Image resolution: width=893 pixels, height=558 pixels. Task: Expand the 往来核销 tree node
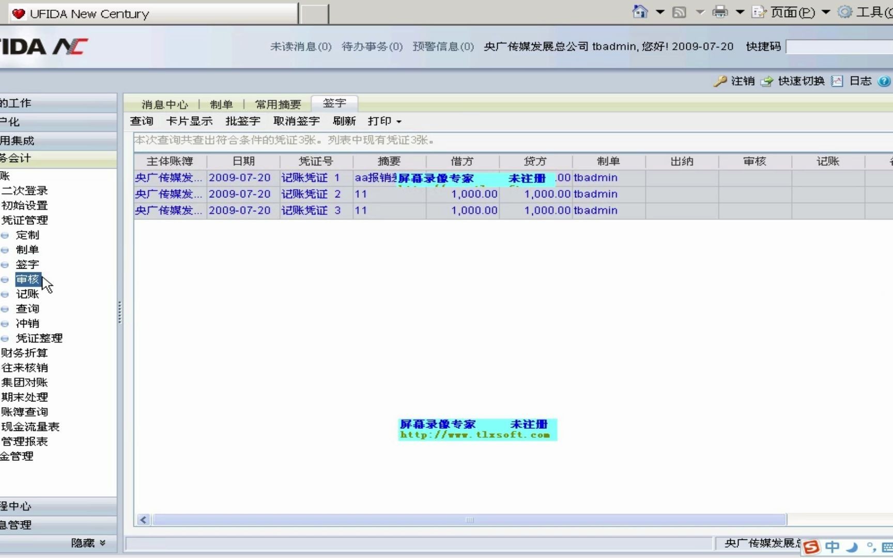coord(24,368)
